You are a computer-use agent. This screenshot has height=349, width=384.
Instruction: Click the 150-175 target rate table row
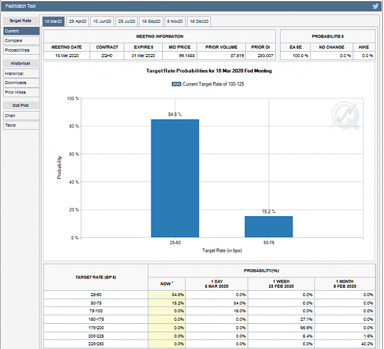210,320
